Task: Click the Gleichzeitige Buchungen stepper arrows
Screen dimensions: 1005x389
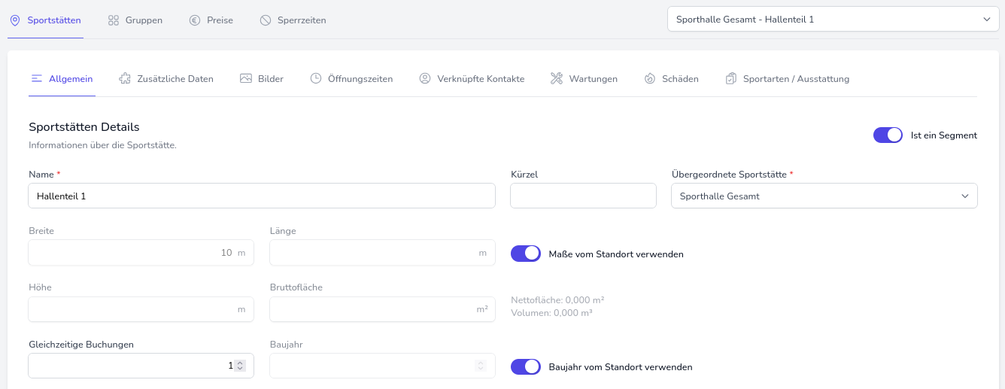Action: click(240, 366)
